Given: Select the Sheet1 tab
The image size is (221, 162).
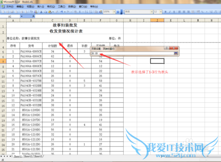Looking at the screenshot, I should point(18,156).
